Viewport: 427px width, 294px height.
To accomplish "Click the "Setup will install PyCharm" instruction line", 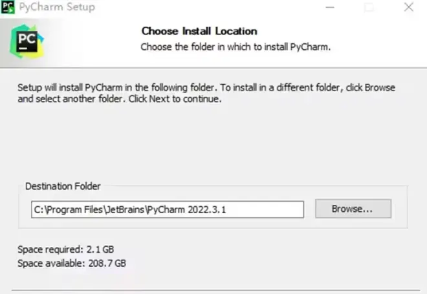I will 206,87.
